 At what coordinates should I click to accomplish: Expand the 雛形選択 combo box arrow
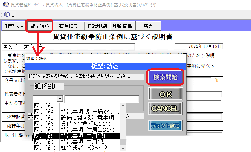click(60, 99)
